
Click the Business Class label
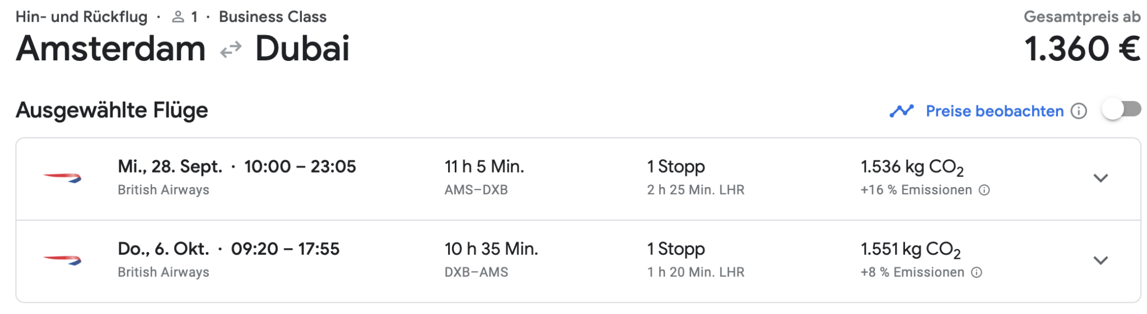pos(273,17)
